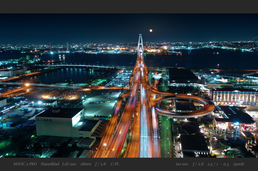Click the brightly lit multi-story hotel building
The height and width of the screenshot is (171, 258).
coord(234,97)
